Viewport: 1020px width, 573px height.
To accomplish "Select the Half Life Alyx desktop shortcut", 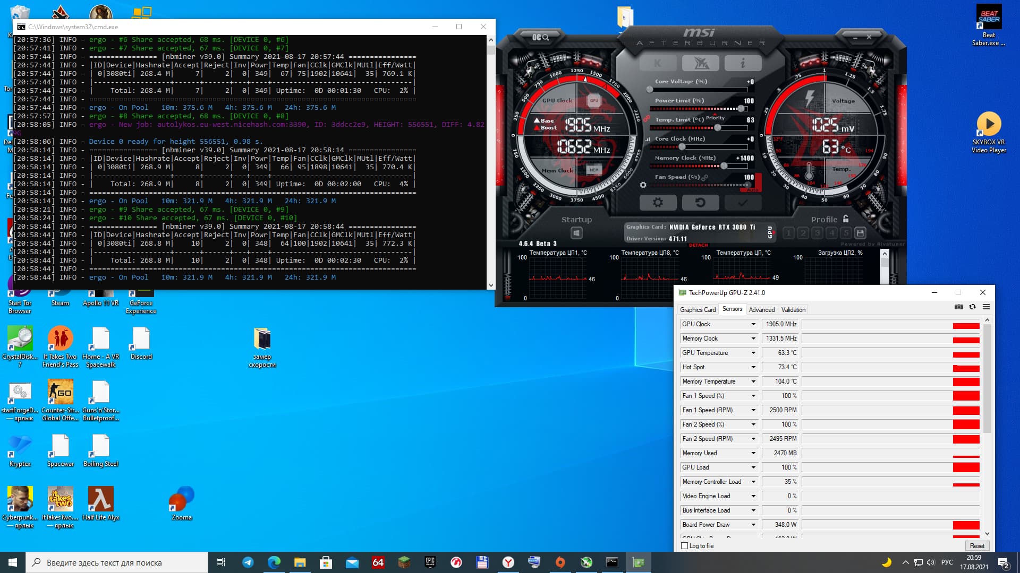I will tap(100, 504).
